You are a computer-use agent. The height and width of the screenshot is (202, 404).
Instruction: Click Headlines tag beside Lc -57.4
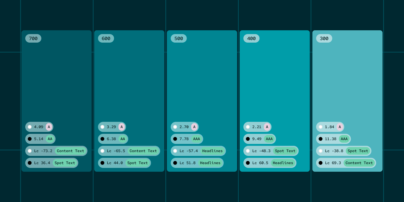coord(212,151)
